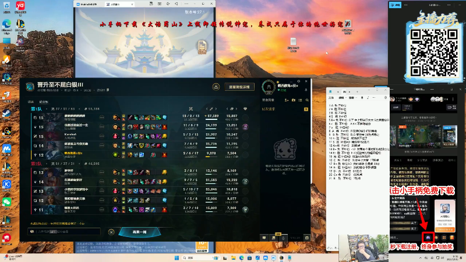Search friends with the magnifier icon

point(307,100)
